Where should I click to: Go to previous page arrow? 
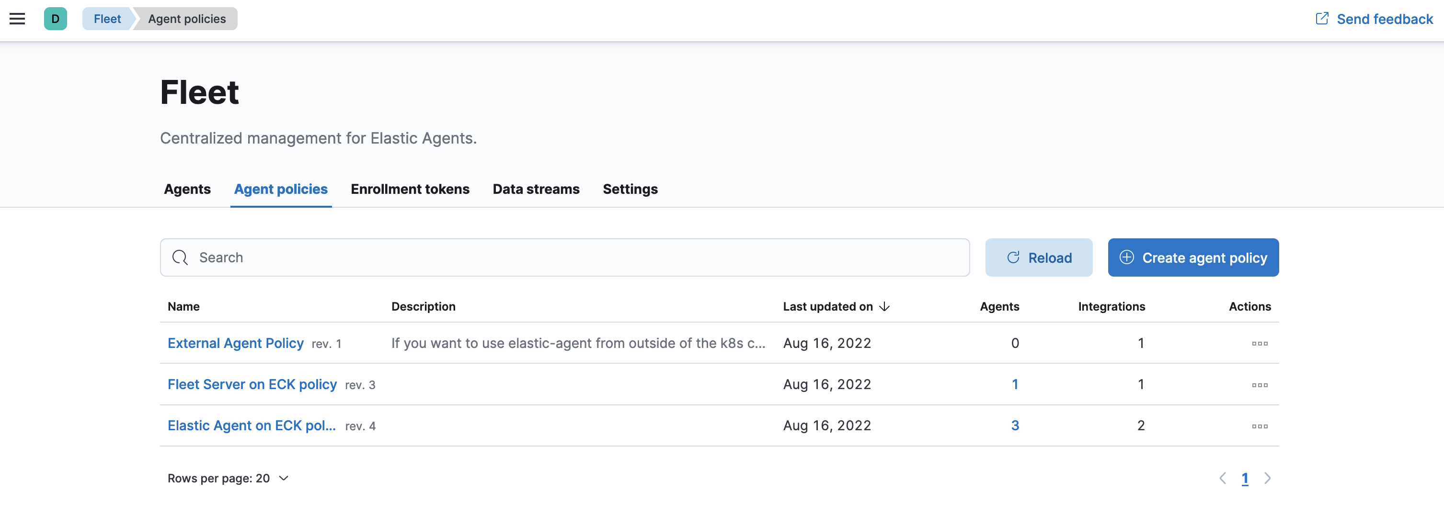[1223, 478]
